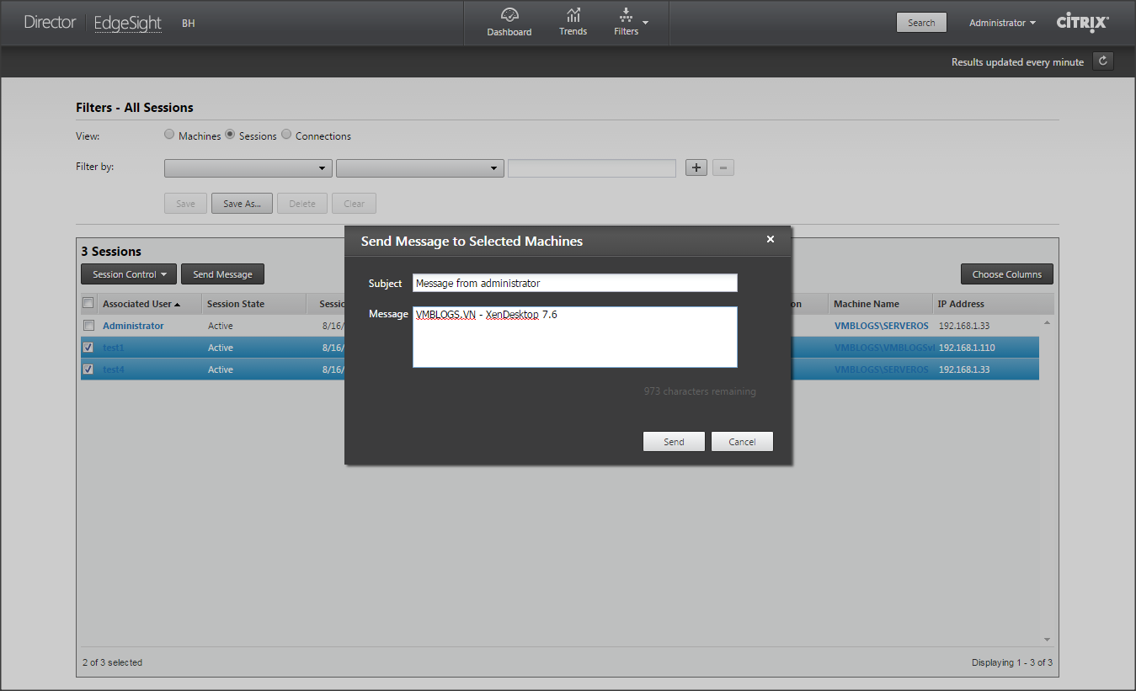Close the Send Message dialog with X

[770, 240]
